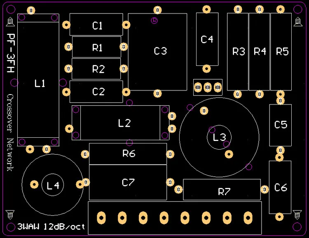The width and height of the screenshot is (309, 238).
Task: Click the middle pad of the three-pin header
Action: 208,87
